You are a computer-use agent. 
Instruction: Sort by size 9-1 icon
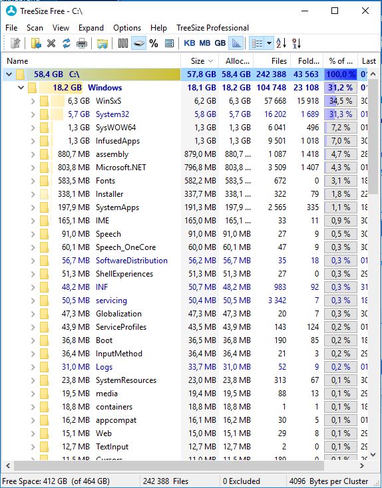tap(297, 43)
